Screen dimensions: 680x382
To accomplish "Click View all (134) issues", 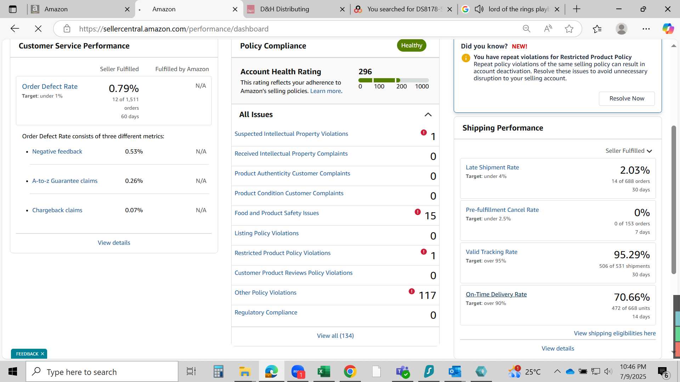I will (x=335, y=336).
